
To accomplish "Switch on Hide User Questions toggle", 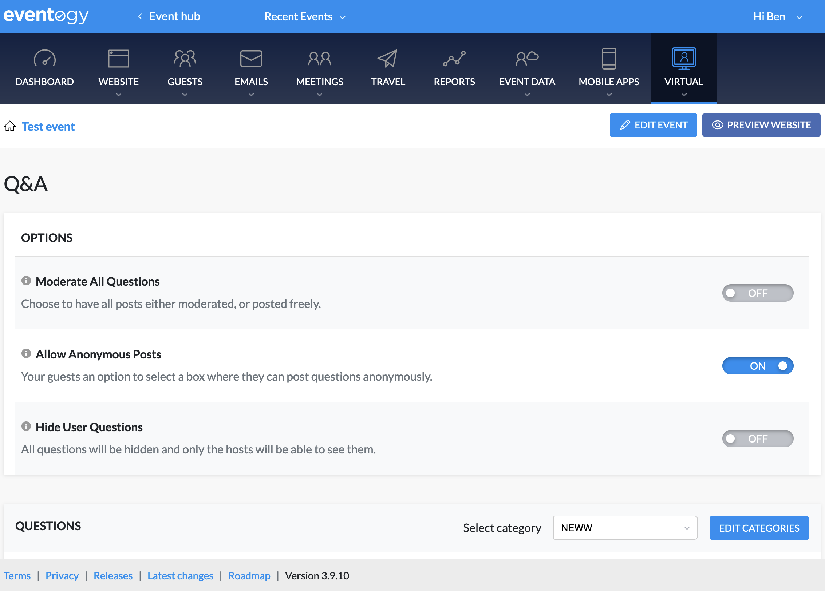I will click(x=758, y=439).
